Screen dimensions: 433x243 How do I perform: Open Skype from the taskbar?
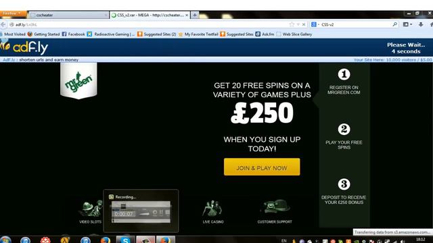pyautogui.click(x=125, y=240)
